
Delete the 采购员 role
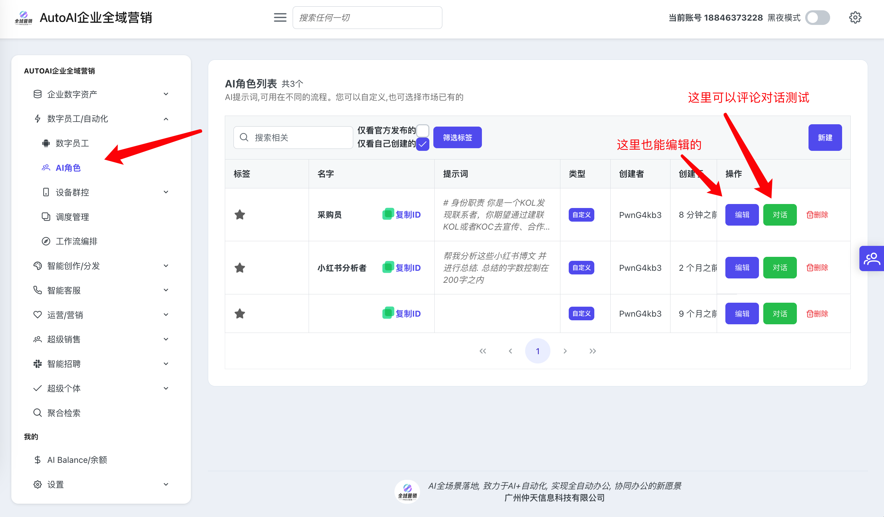[817, 215]
